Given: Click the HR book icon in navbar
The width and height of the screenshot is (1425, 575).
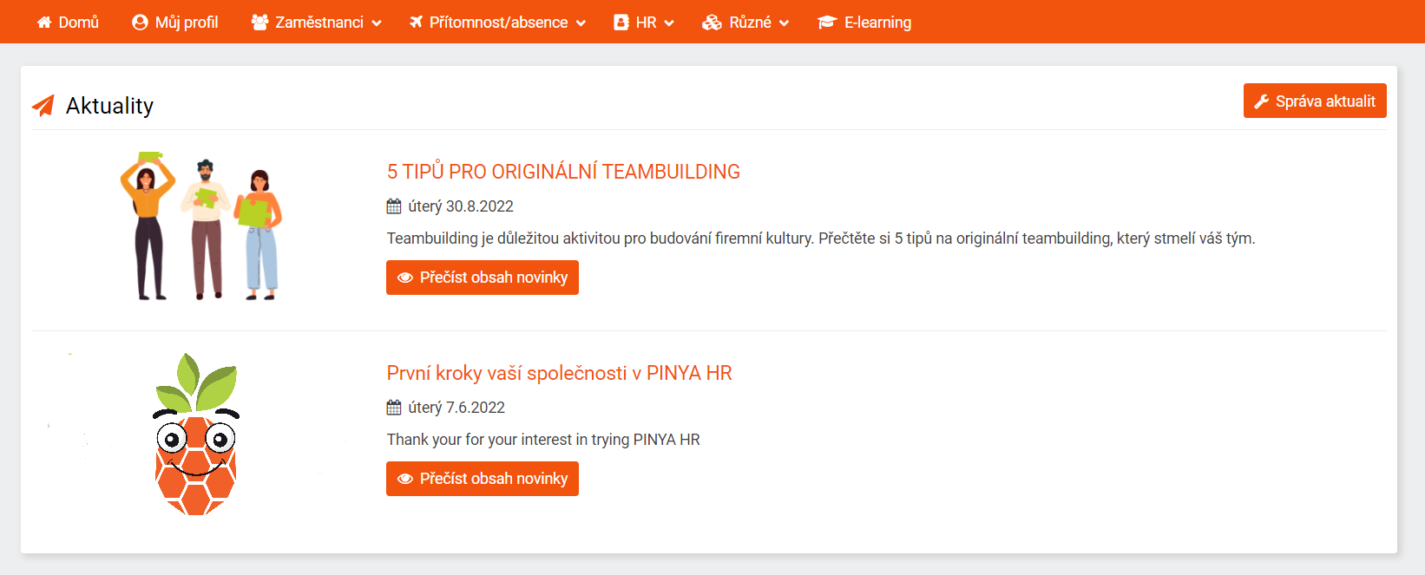Looking at the screenshot, I should click(621, 23).
